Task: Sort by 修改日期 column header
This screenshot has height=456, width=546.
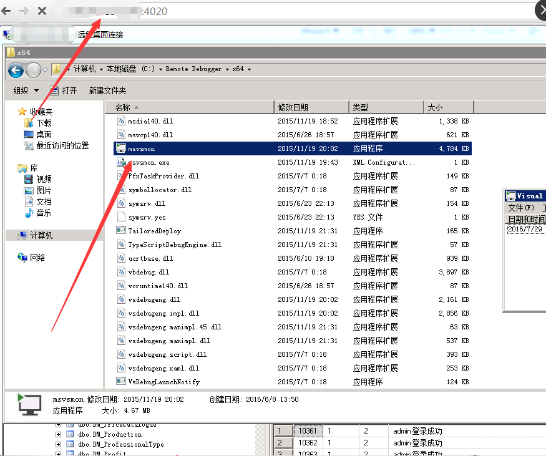Action: coord(311,107)
